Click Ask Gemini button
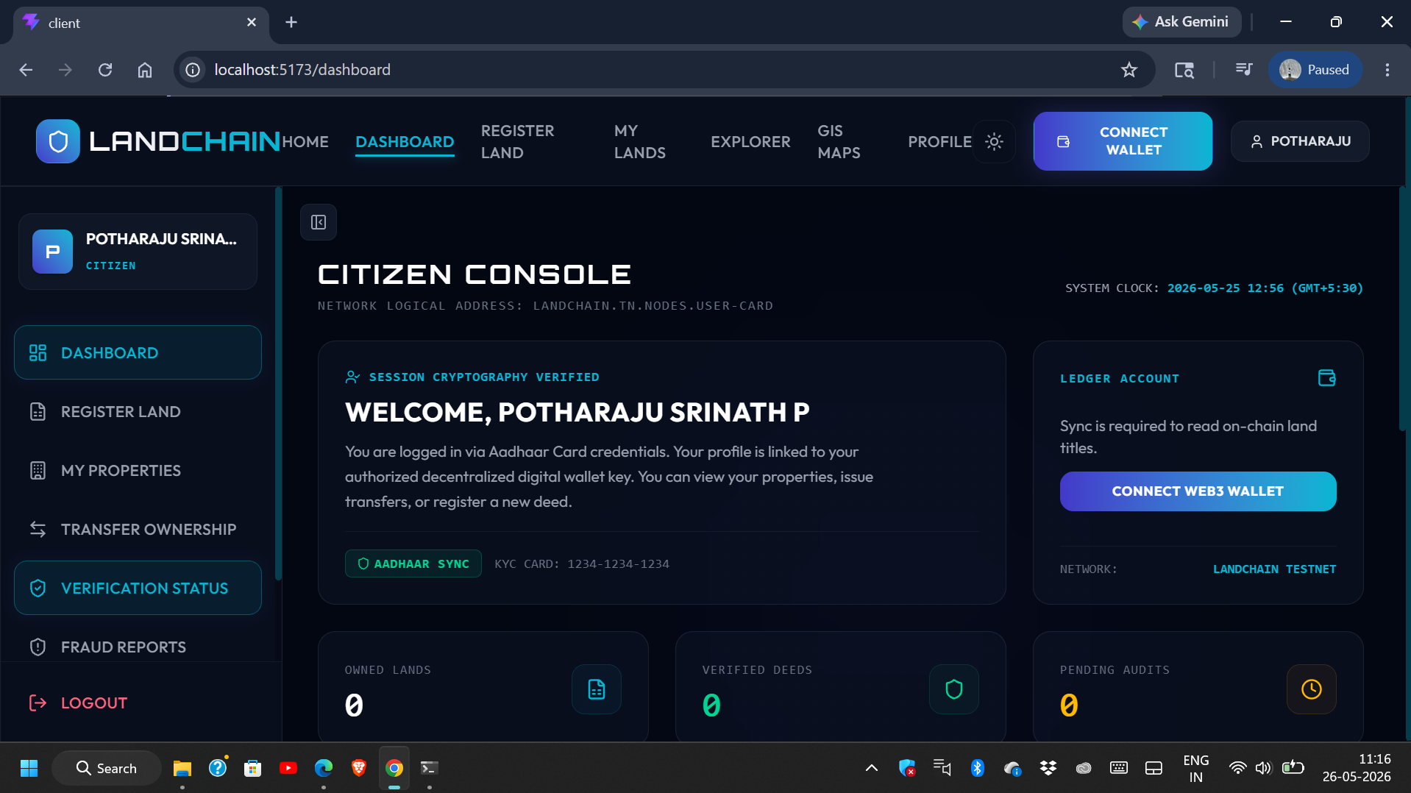1411x793 pixels. coord(1181,22)
